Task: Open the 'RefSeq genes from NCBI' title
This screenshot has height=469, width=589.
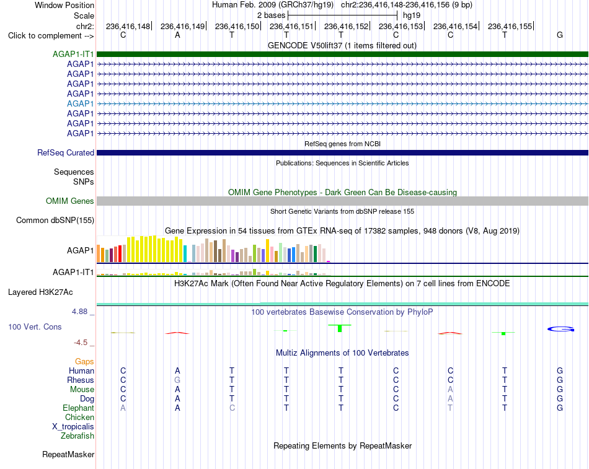Action: pos(342,144)
